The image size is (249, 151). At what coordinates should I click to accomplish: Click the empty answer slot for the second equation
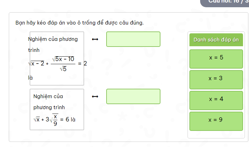[x=133, y=96]
